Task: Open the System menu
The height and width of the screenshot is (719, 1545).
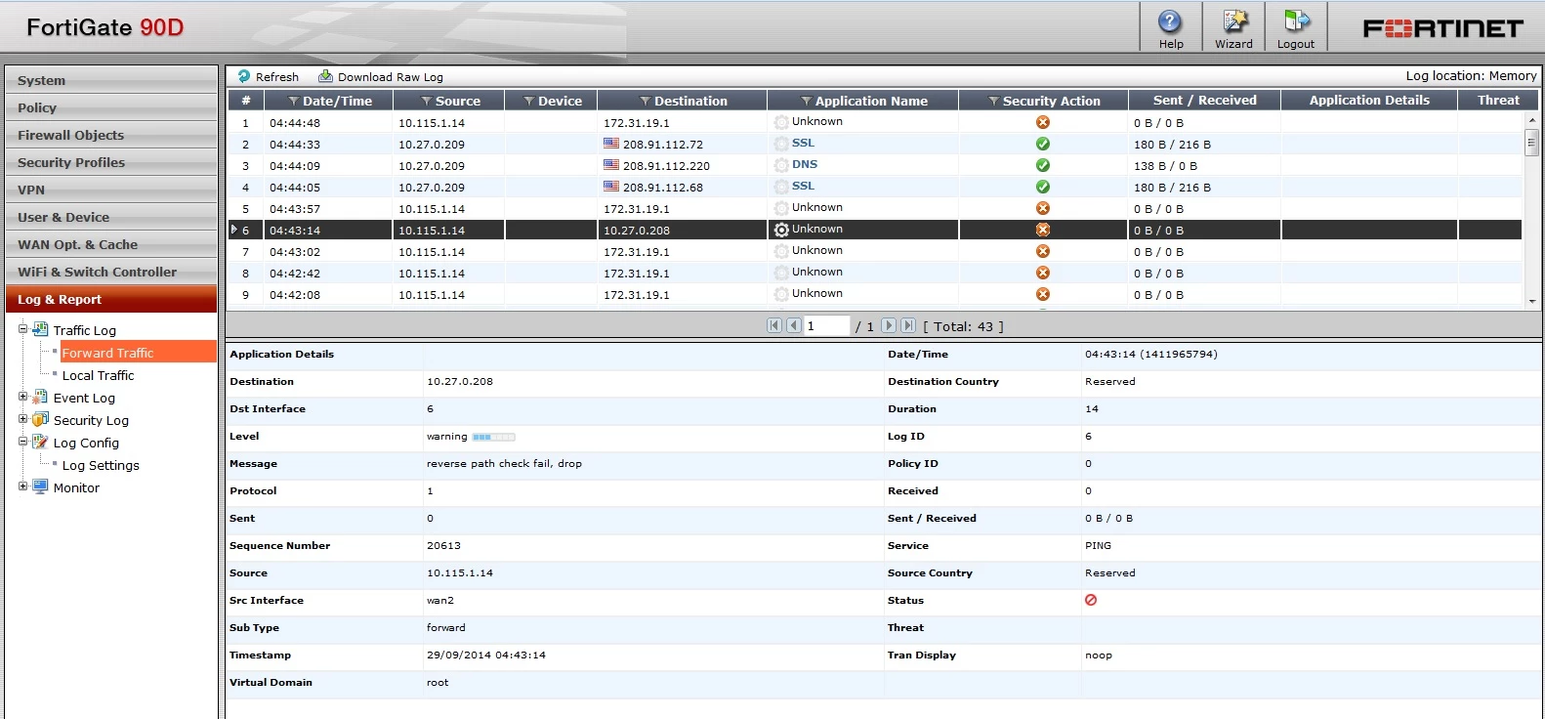Action: (x=111, y=80)
